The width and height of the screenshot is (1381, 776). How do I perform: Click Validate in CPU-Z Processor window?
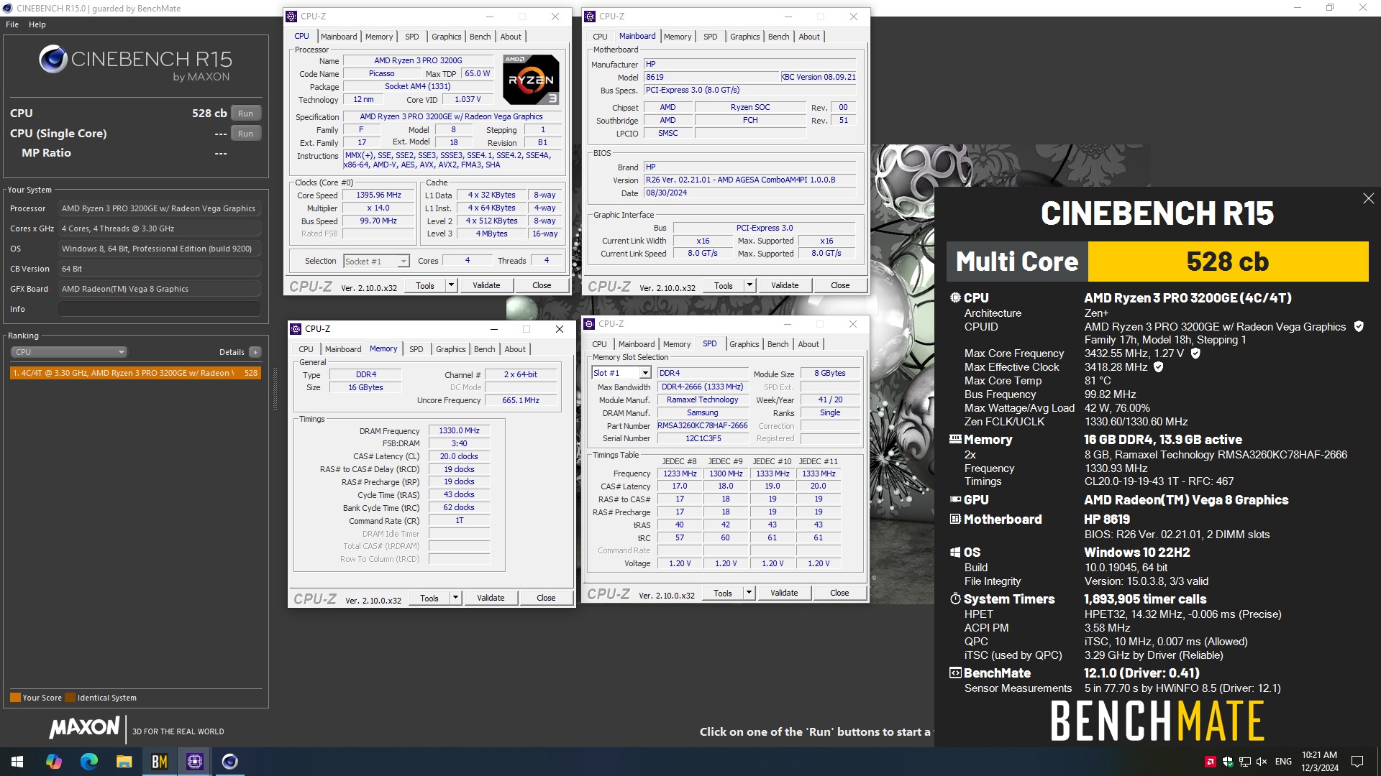point(486,285)
